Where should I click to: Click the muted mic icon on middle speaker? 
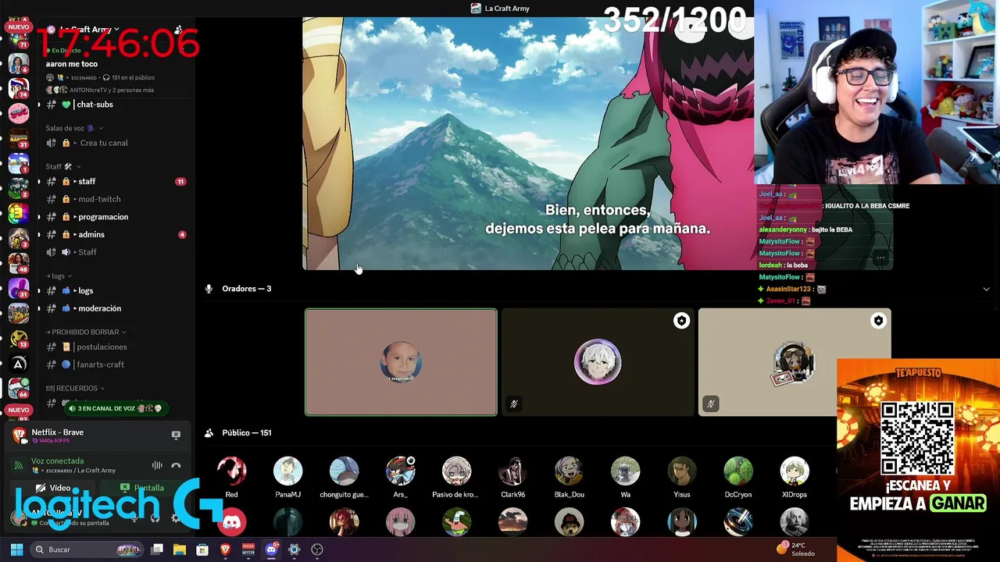point(513,404)
